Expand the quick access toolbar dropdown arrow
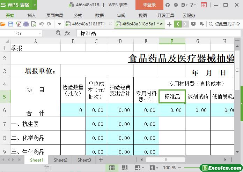243x172 pixels. (x=59, y=24)
